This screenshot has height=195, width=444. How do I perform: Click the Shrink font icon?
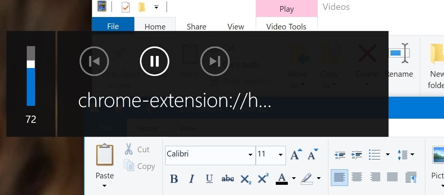click(x=312, y=155)
